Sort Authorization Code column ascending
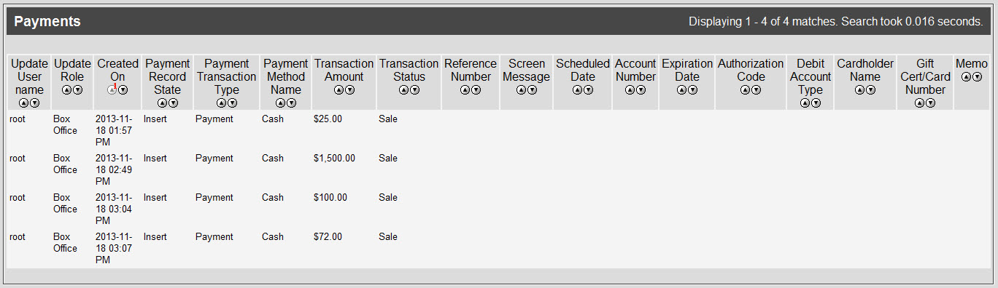 (x=745, y=90)
